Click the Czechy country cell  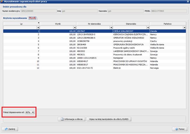(168, 41)
